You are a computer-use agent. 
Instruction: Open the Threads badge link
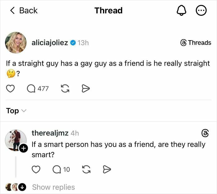(196, 43)
